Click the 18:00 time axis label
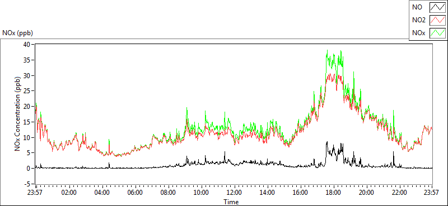Viewport: 448px width, 206px height. point(333,193)
